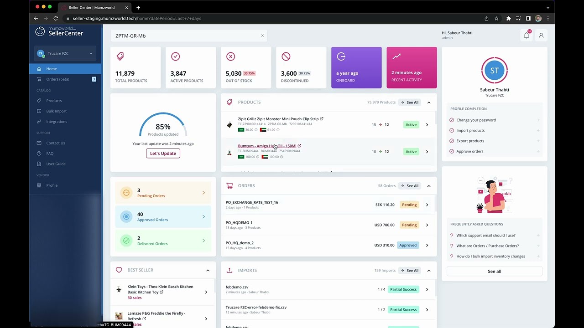Image resolution: width=584 pixels, height=328 pixels.
Task: Click the 85% products updated progress gauge
Action: click(x=163, y=124)
